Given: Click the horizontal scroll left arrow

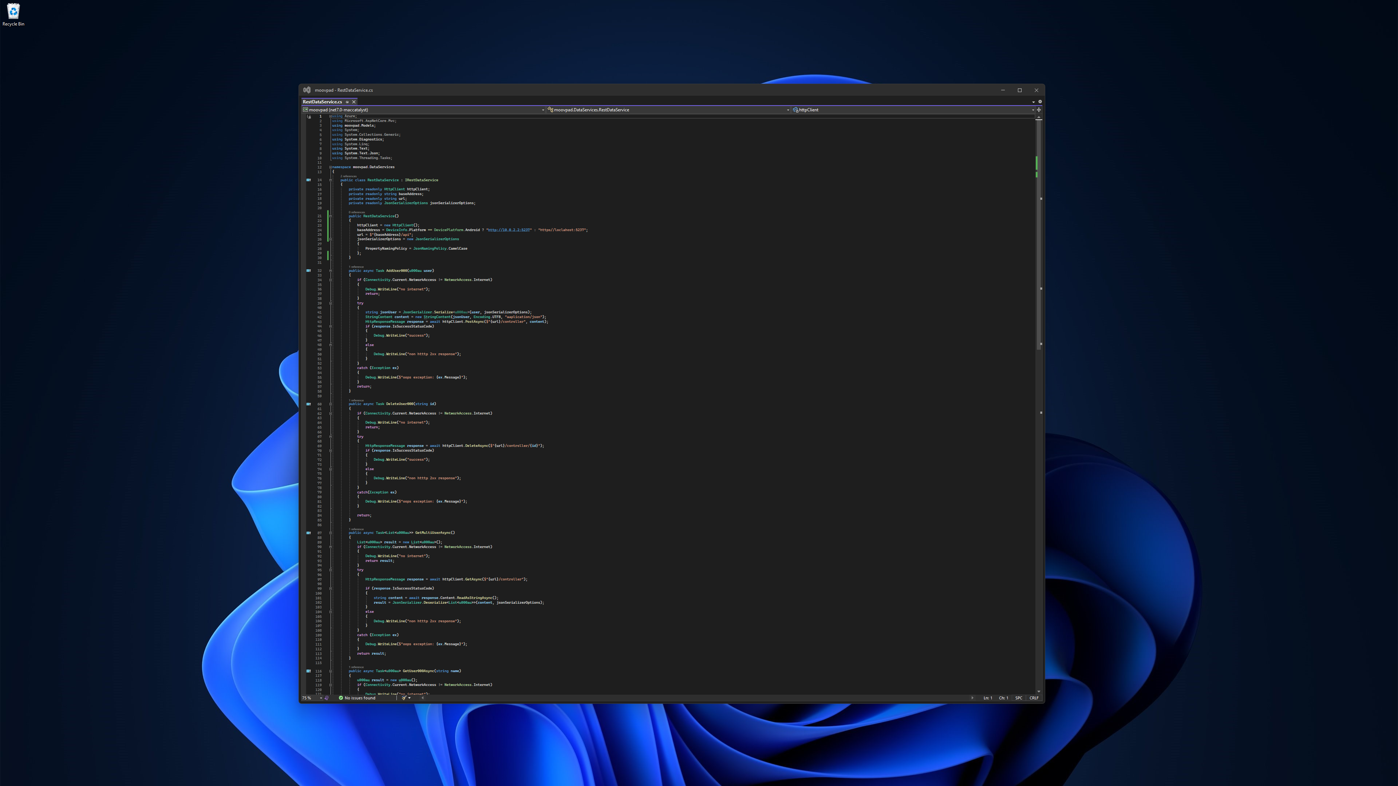Looking at the screenshot, I should 422,698.
